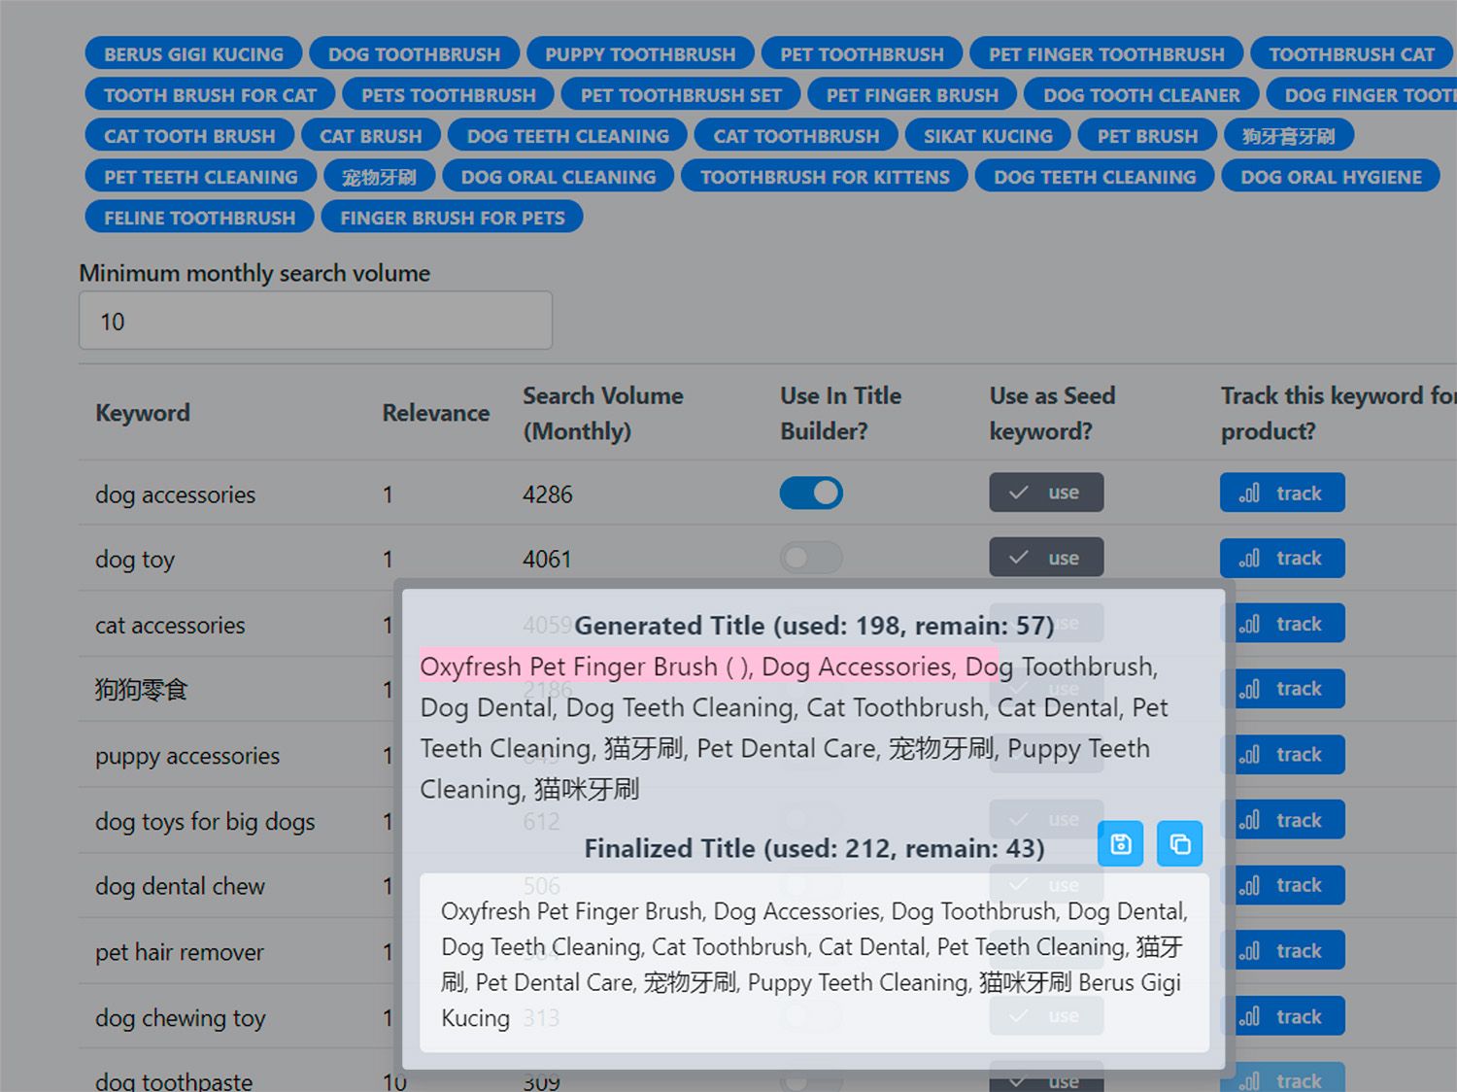Viewport: 1457px width, 1092px height.
Task: Select PET TOOTHBRUSH SET tag
Action: 681,95
